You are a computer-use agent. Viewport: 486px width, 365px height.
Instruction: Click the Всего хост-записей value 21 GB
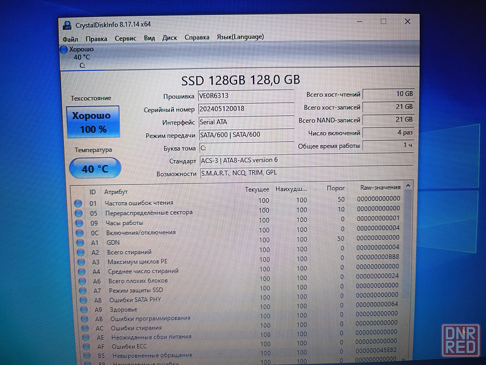(x=388, y=107)
